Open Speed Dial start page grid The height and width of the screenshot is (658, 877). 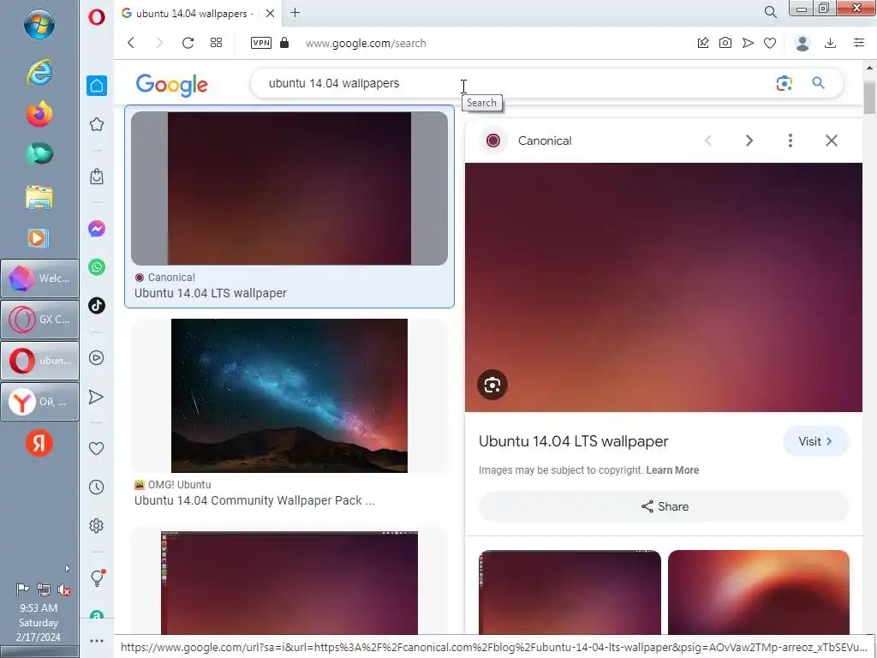[217, 43]
